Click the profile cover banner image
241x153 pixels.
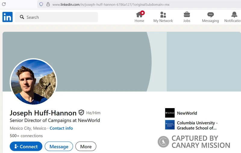click(x=121, y=61)
